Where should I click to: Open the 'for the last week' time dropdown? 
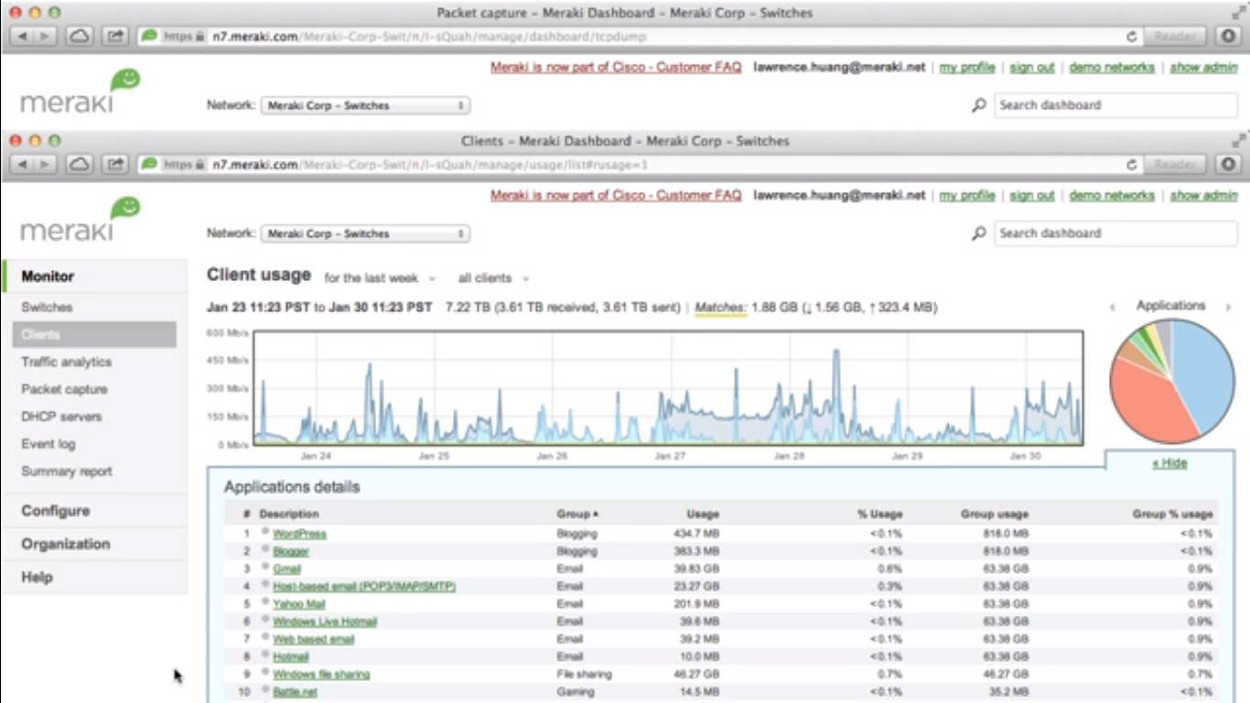coord(380,278)
